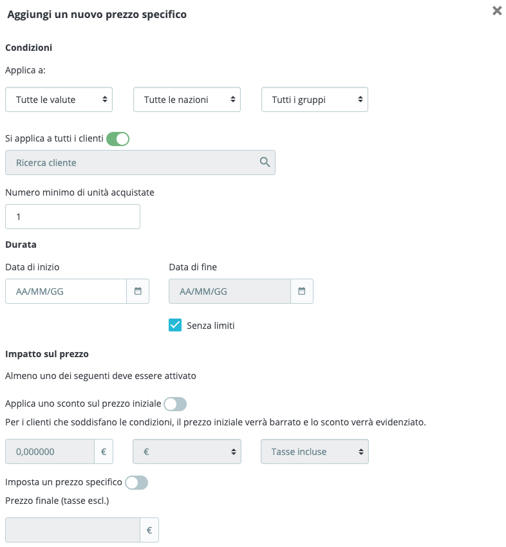506x547 pixels.
Task: Click the 'Ricerca cliente' search field
Action: [x=140, y=163]
